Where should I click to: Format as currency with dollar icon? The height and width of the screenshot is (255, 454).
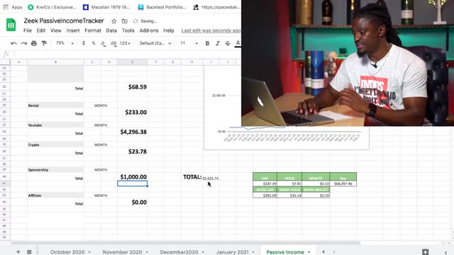coord(84,43)
